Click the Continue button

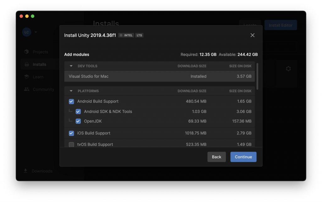(243, 157)
